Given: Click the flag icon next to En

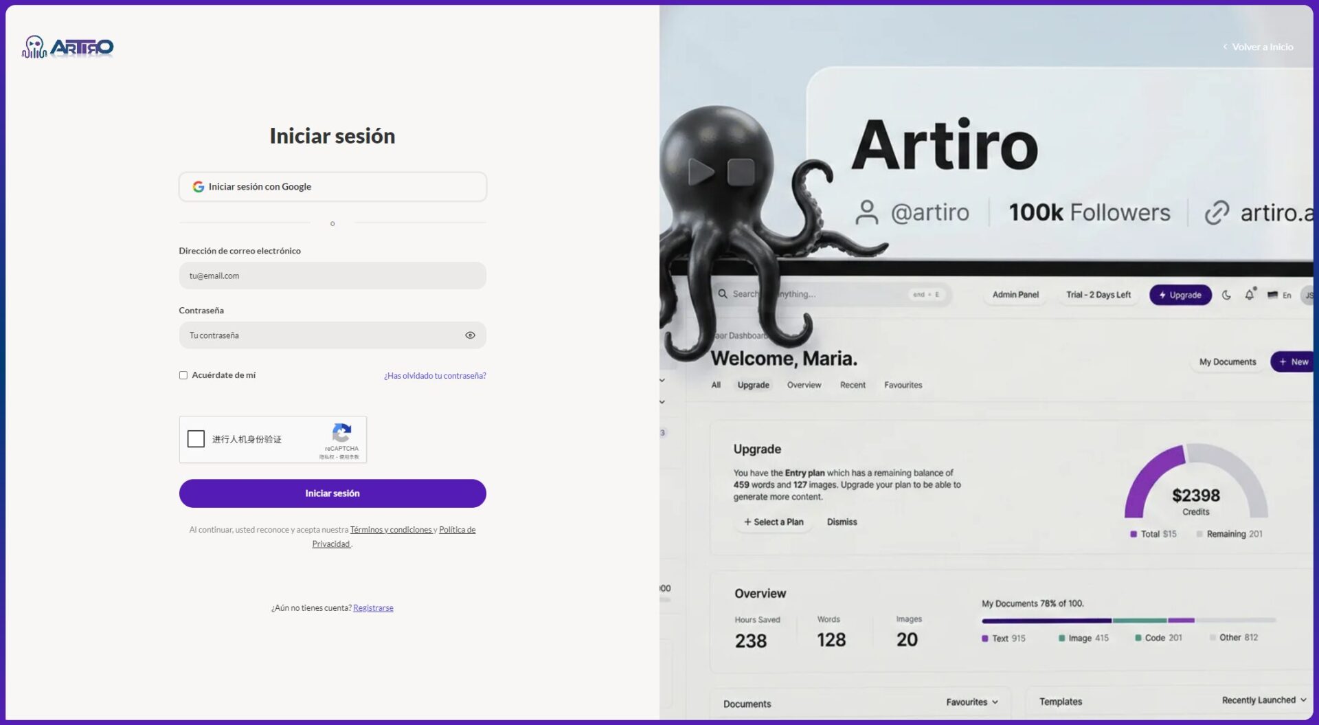Looking at the screenshot, I should [1272, 295].
